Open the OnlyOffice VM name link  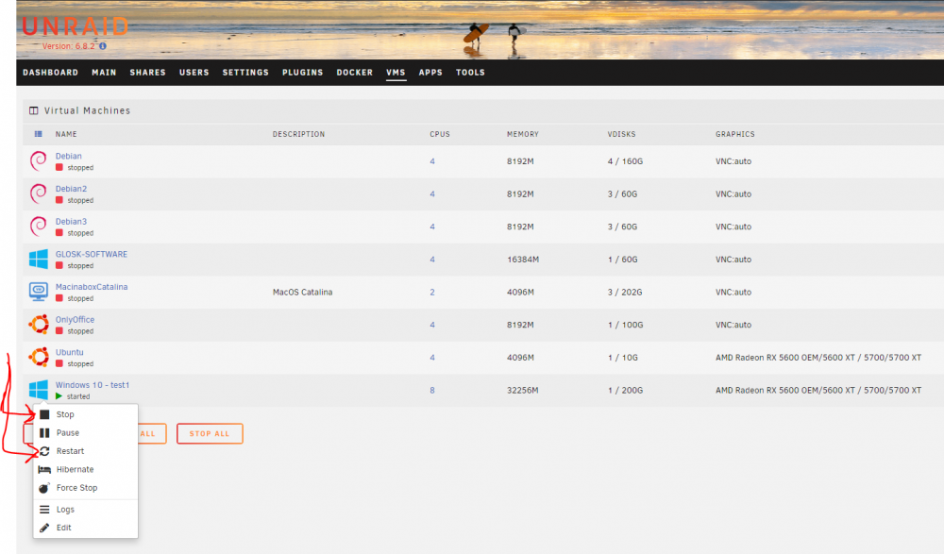point(75,320)
